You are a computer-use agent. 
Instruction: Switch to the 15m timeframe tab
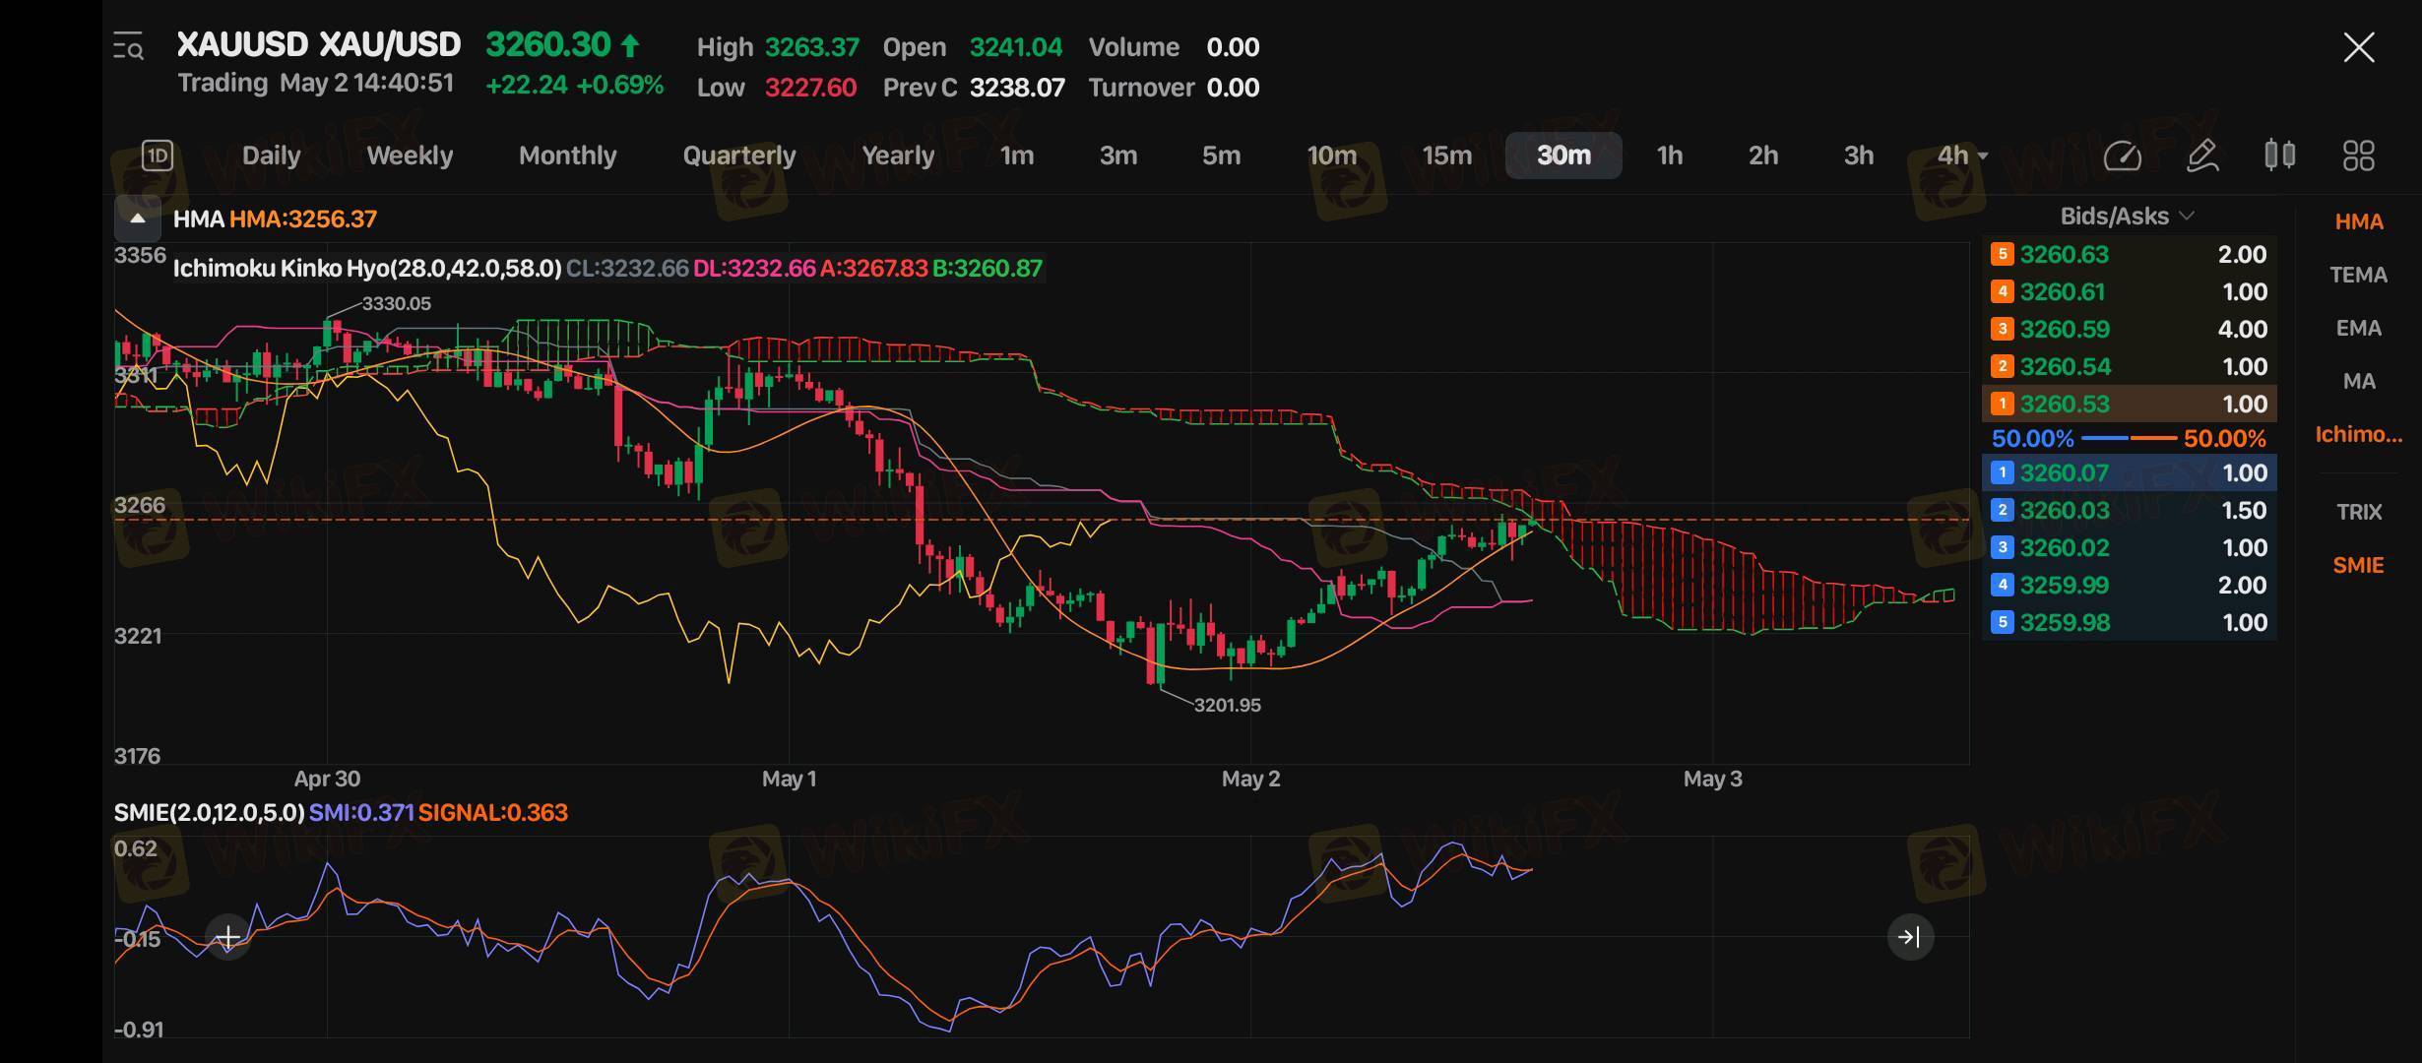tap(1446, 156)
